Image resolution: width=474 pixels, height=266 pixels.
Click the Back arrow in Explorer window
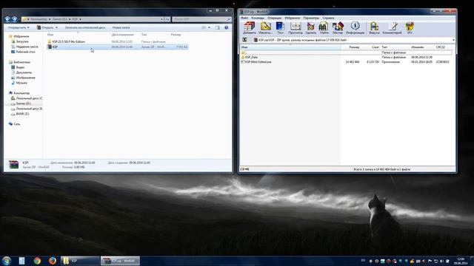click(x=7, y=19)
